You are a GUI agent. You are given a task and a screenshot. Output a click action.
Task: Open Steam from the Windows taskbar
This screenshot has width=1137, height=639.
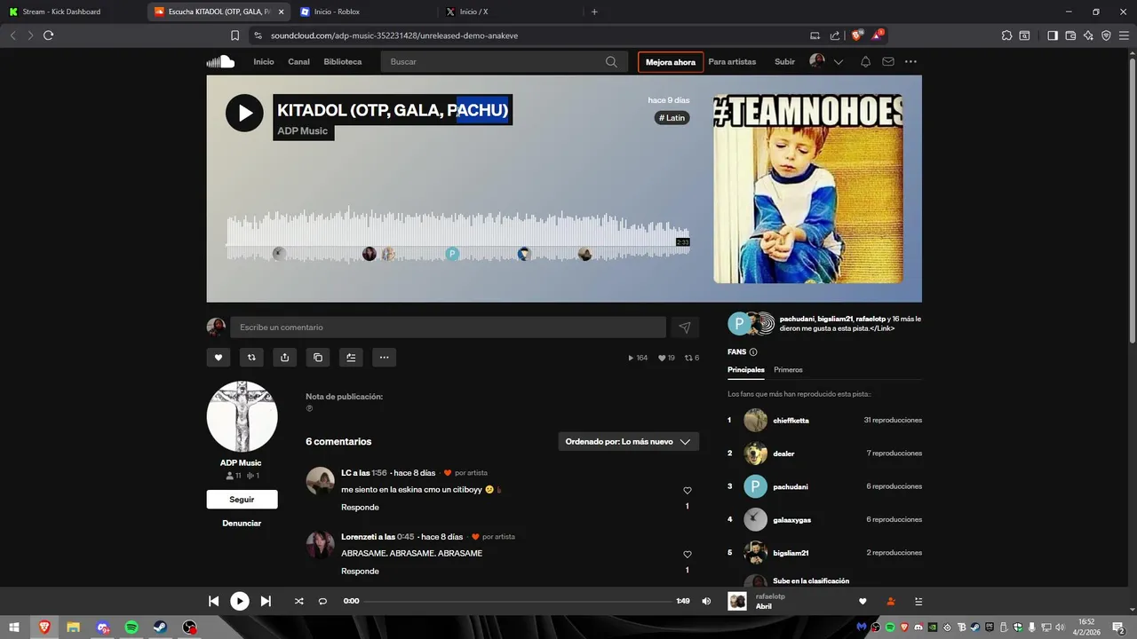(160, 627)
